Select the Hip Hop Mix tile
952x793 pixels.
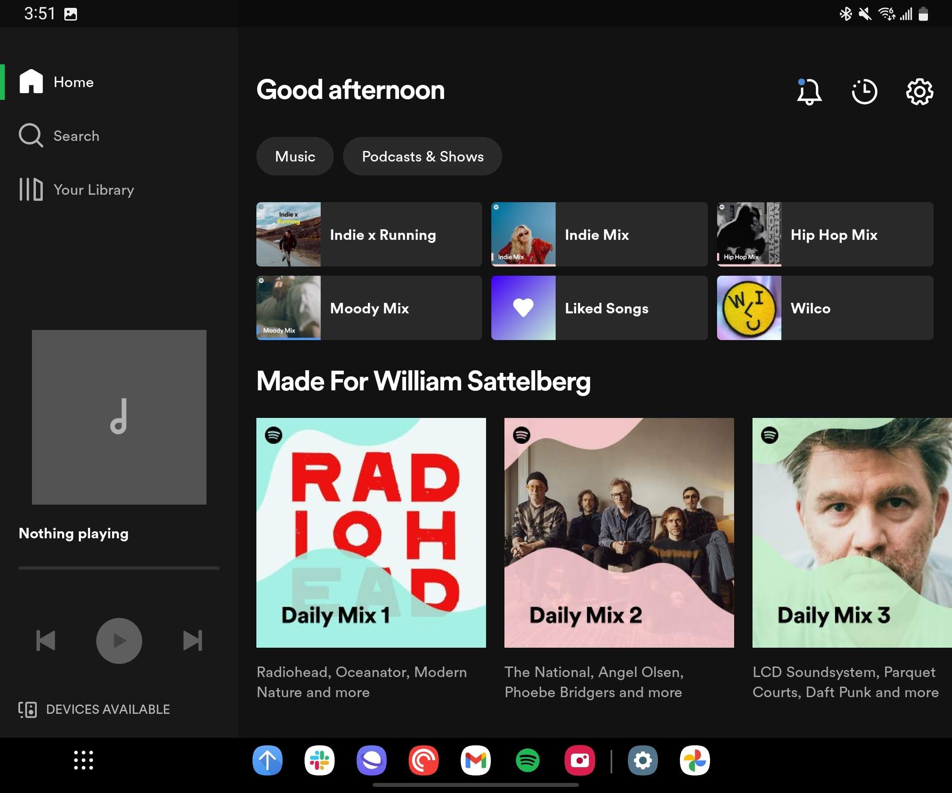(x=825, y=235)
